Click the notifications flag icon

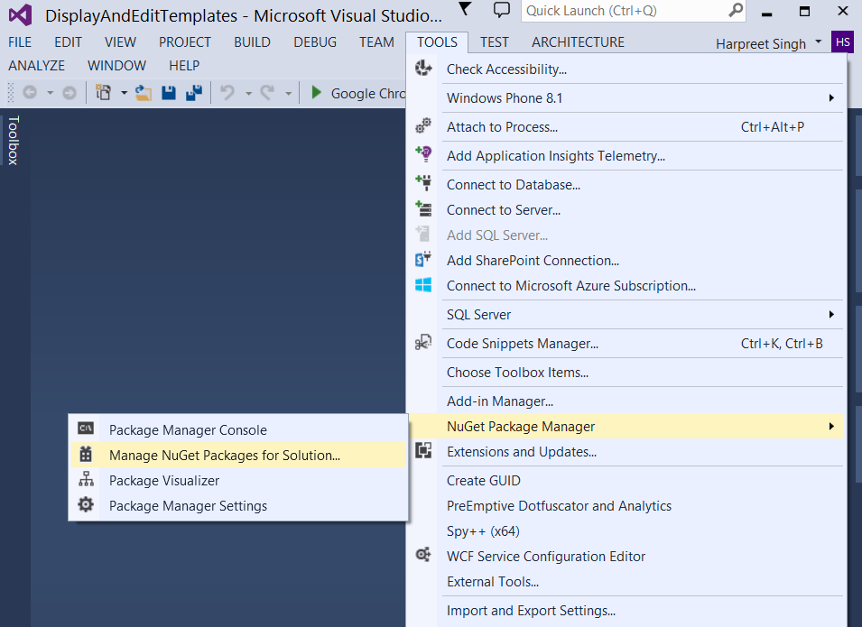465,10
